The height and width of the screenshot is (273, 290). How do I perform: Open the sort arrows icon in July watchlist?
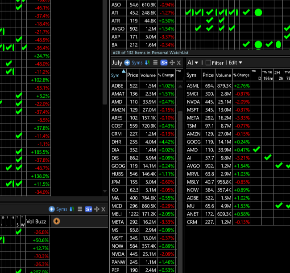147,63
